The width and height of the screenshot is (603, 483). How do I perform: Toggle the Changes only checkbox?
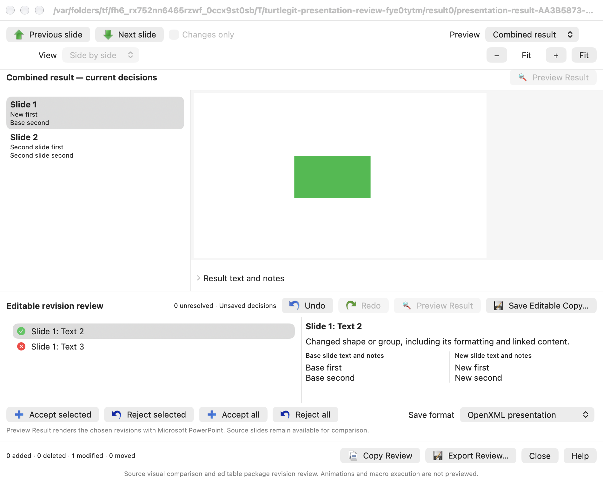point(174,35)
